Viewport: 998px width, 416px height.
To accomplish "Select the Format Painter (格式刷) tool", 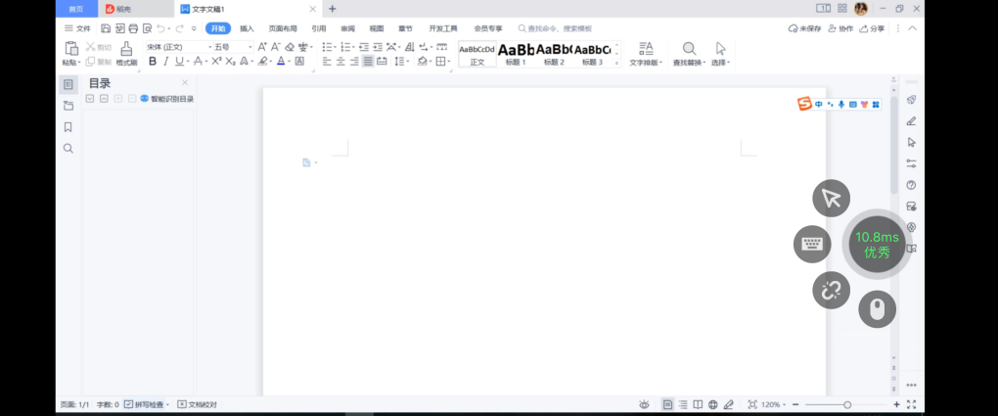I will (126, 53).
